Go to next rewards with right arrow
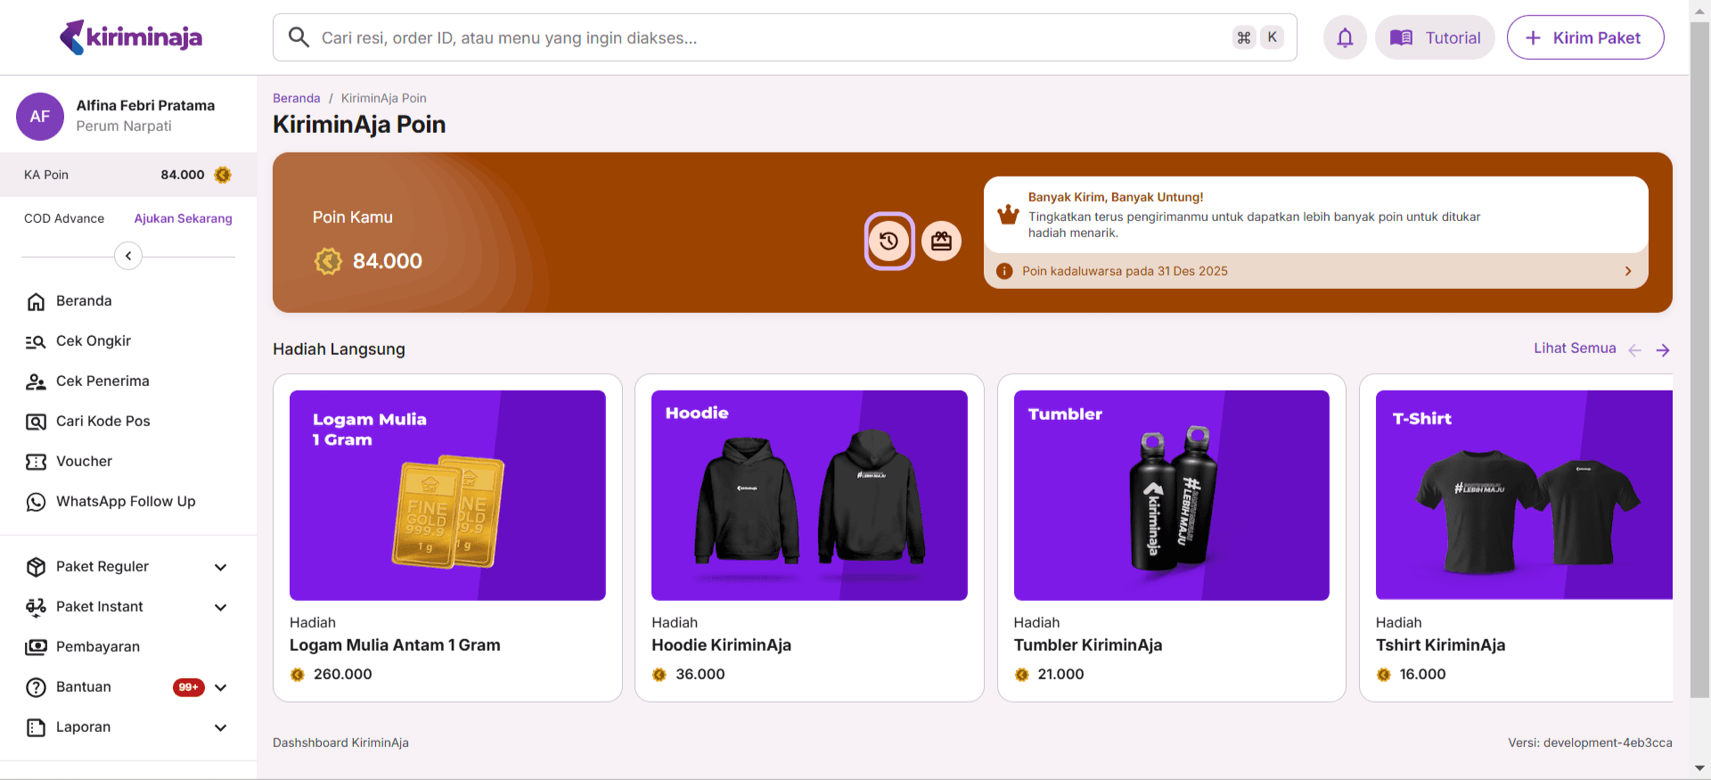 (x=1663, y=349)
